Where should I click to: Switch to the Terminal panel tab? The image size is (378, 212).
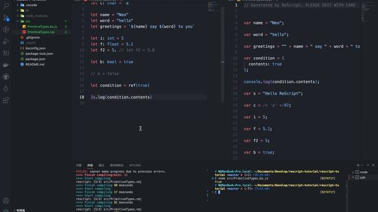(x=90, y=165)
